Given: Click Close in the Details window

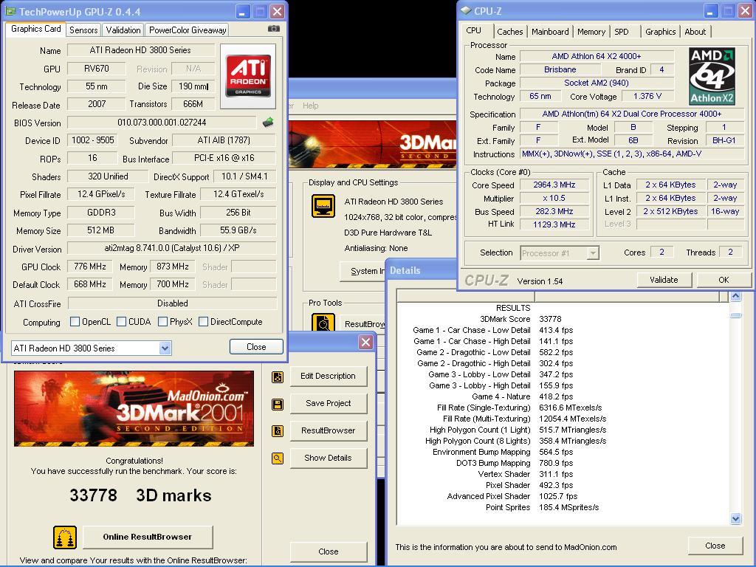Looking at the screenshot, I should pos(715,546).
